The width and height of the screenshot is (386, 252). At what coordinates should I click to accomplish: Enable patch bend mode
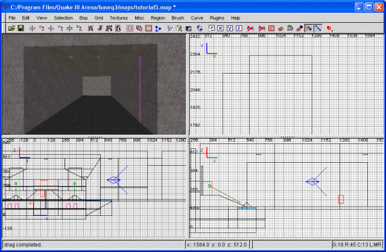pyautogui.click(x=290, y=28)
